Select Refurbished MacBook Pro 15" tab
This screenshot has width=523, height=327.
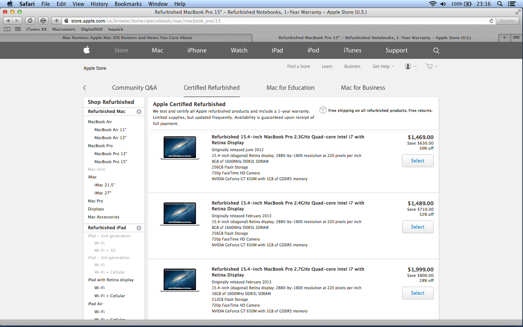coord(374,38)
